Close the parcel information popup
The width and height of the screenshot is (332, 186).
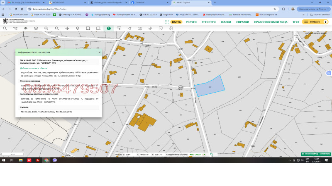click(x=99, y=52)
